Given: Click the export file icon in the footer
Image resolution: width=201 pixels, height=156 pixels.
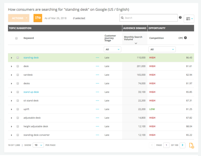Looking at the screenshot, I should (x=192, y=146).
